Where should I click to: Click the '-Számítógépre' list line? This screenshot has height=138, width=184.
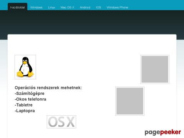[30, 94]
